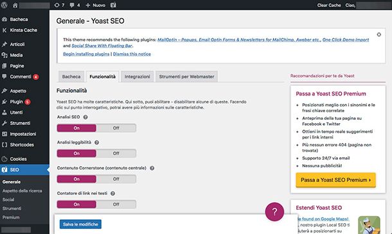Image resolution: width=392 pixels, height=234 pixels.
Task: Click the Kinsta Cache K icon
Action: click(x=4, y=30)
